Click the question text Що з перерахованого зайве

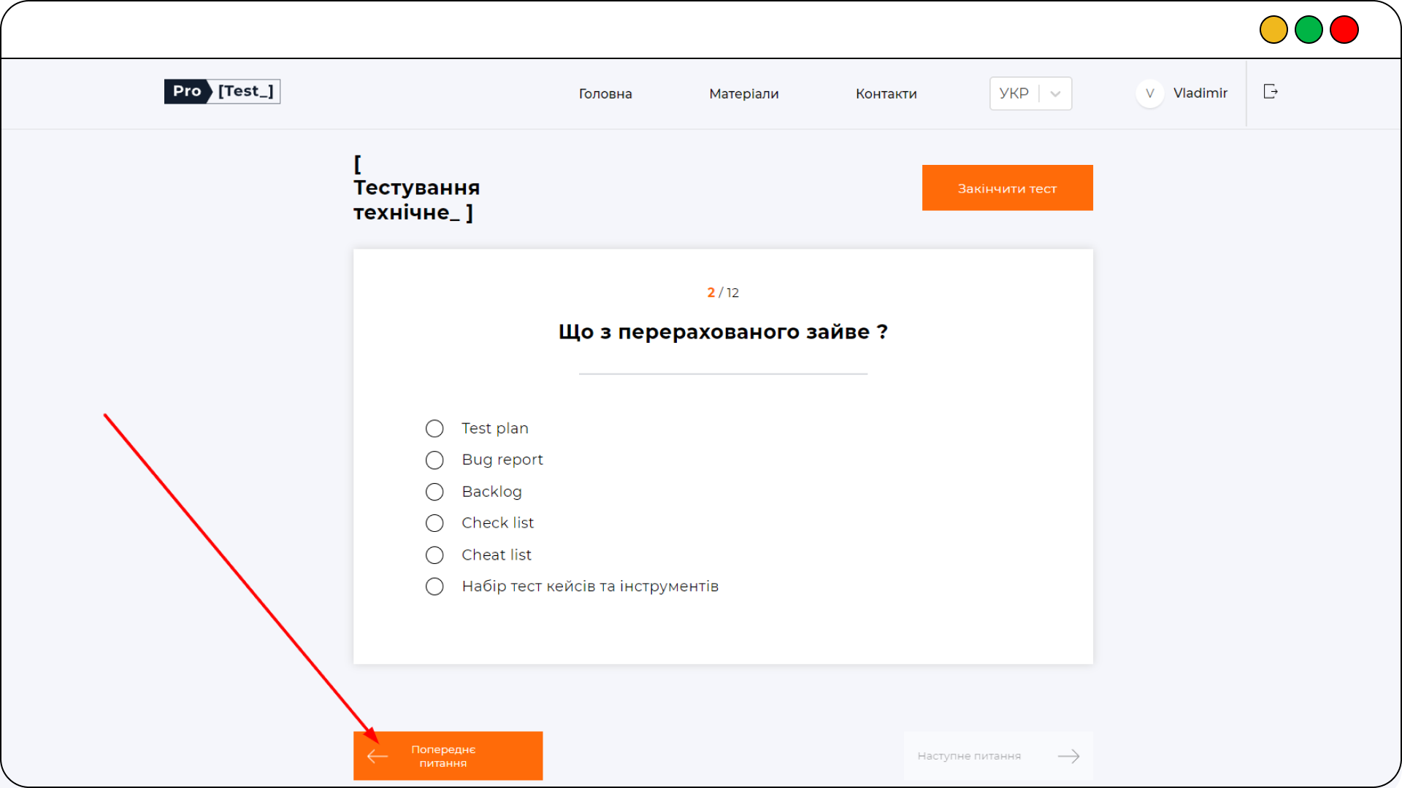point(723,332)
